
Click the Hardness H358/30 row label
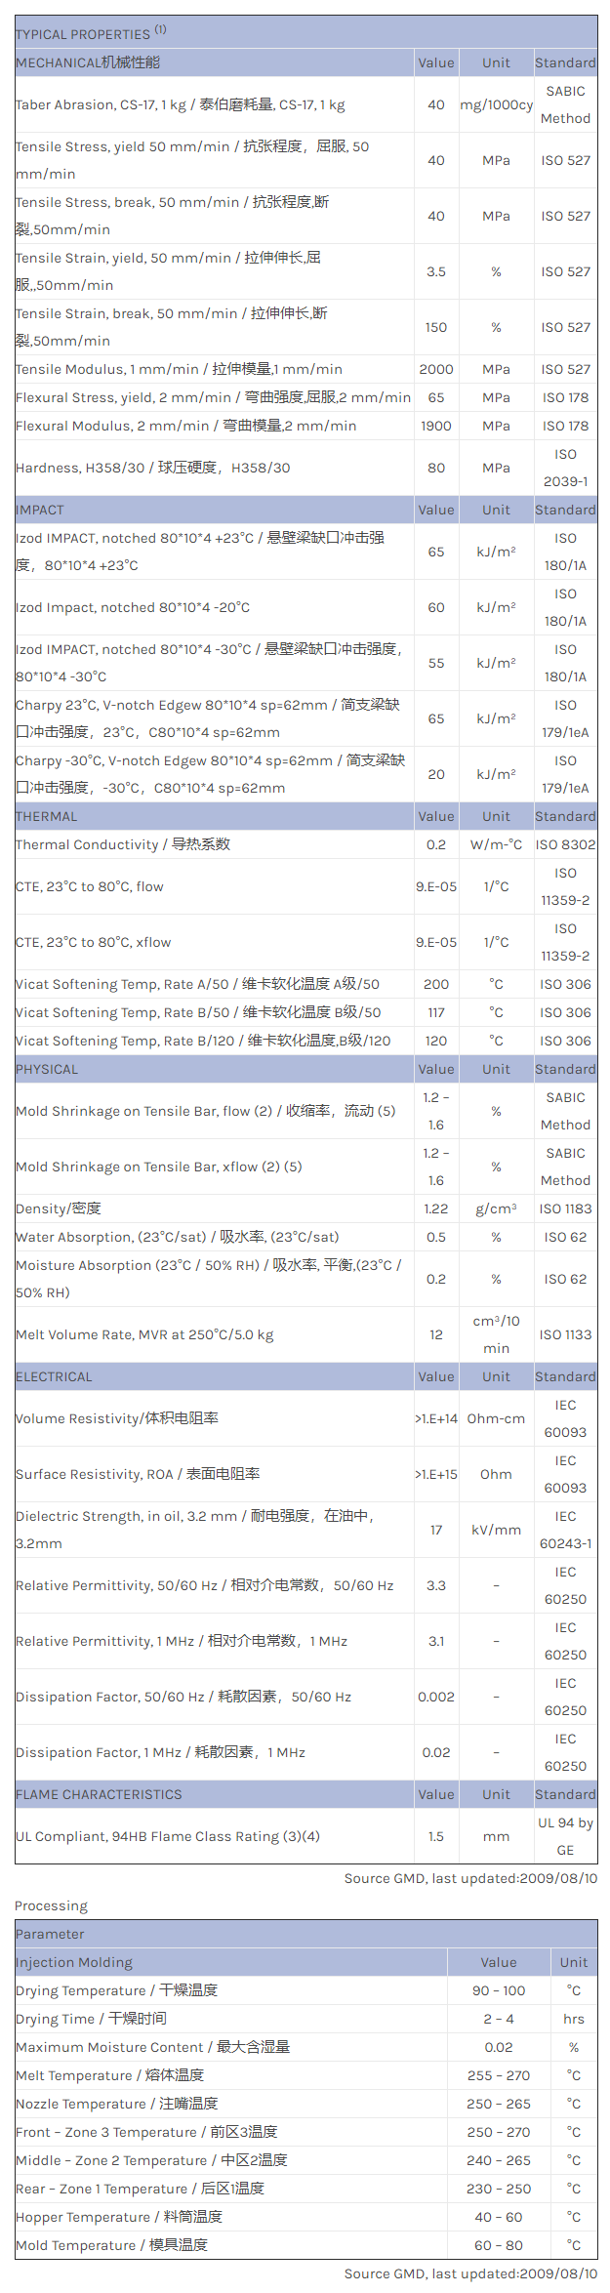click(x=152, y=468)
